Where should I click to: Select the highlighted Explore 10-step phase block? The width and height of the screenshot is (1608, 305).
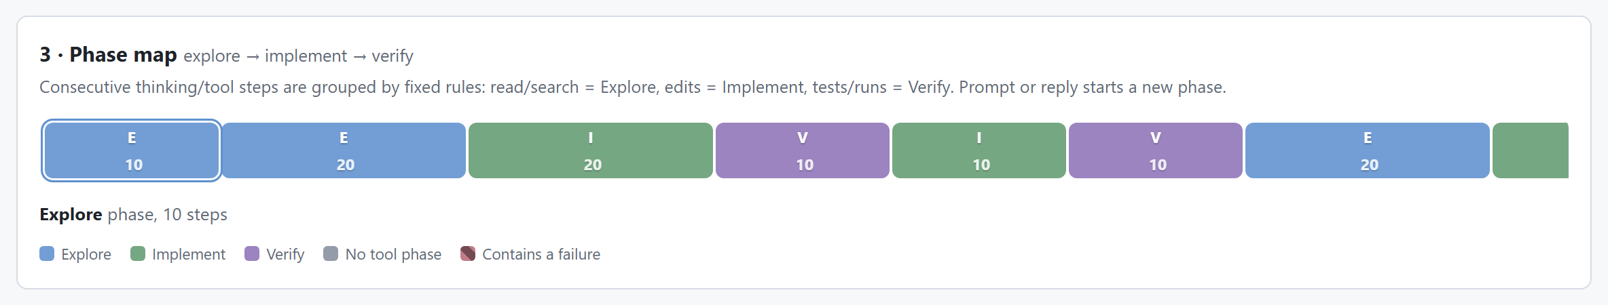tap(132, 150)
